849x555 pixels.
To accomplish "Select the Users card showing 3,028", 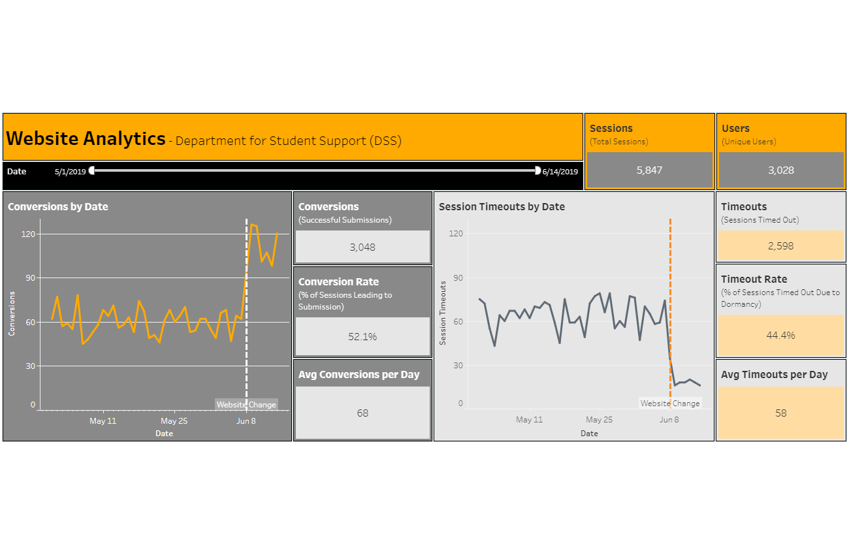I will [x=781, y=170].
